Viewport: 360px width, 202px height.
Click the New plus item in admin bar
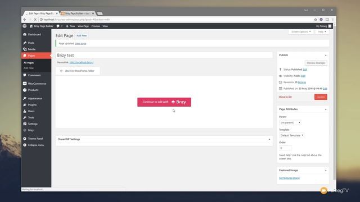70,26
